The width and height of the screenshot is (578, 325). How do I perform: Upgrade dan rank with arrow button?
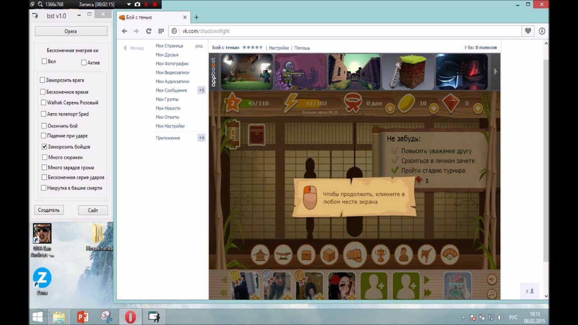(x=390, y=108)
